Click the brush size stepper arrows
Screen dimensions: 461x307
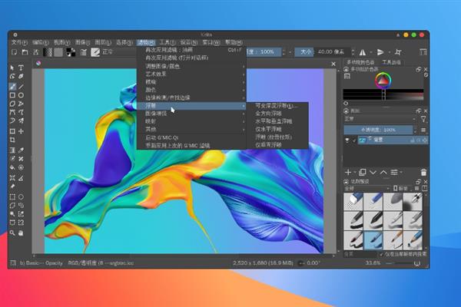(x=353, y=52)
